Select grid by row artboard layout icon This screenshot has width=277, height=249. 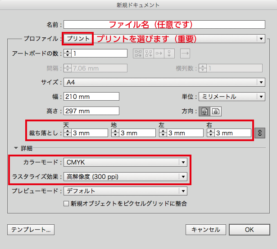[138, 53]
